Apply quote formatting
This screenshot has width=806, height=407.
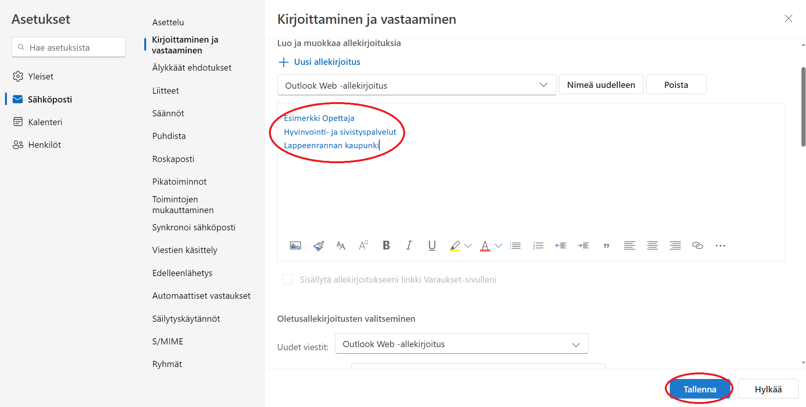tap(607, 246)
